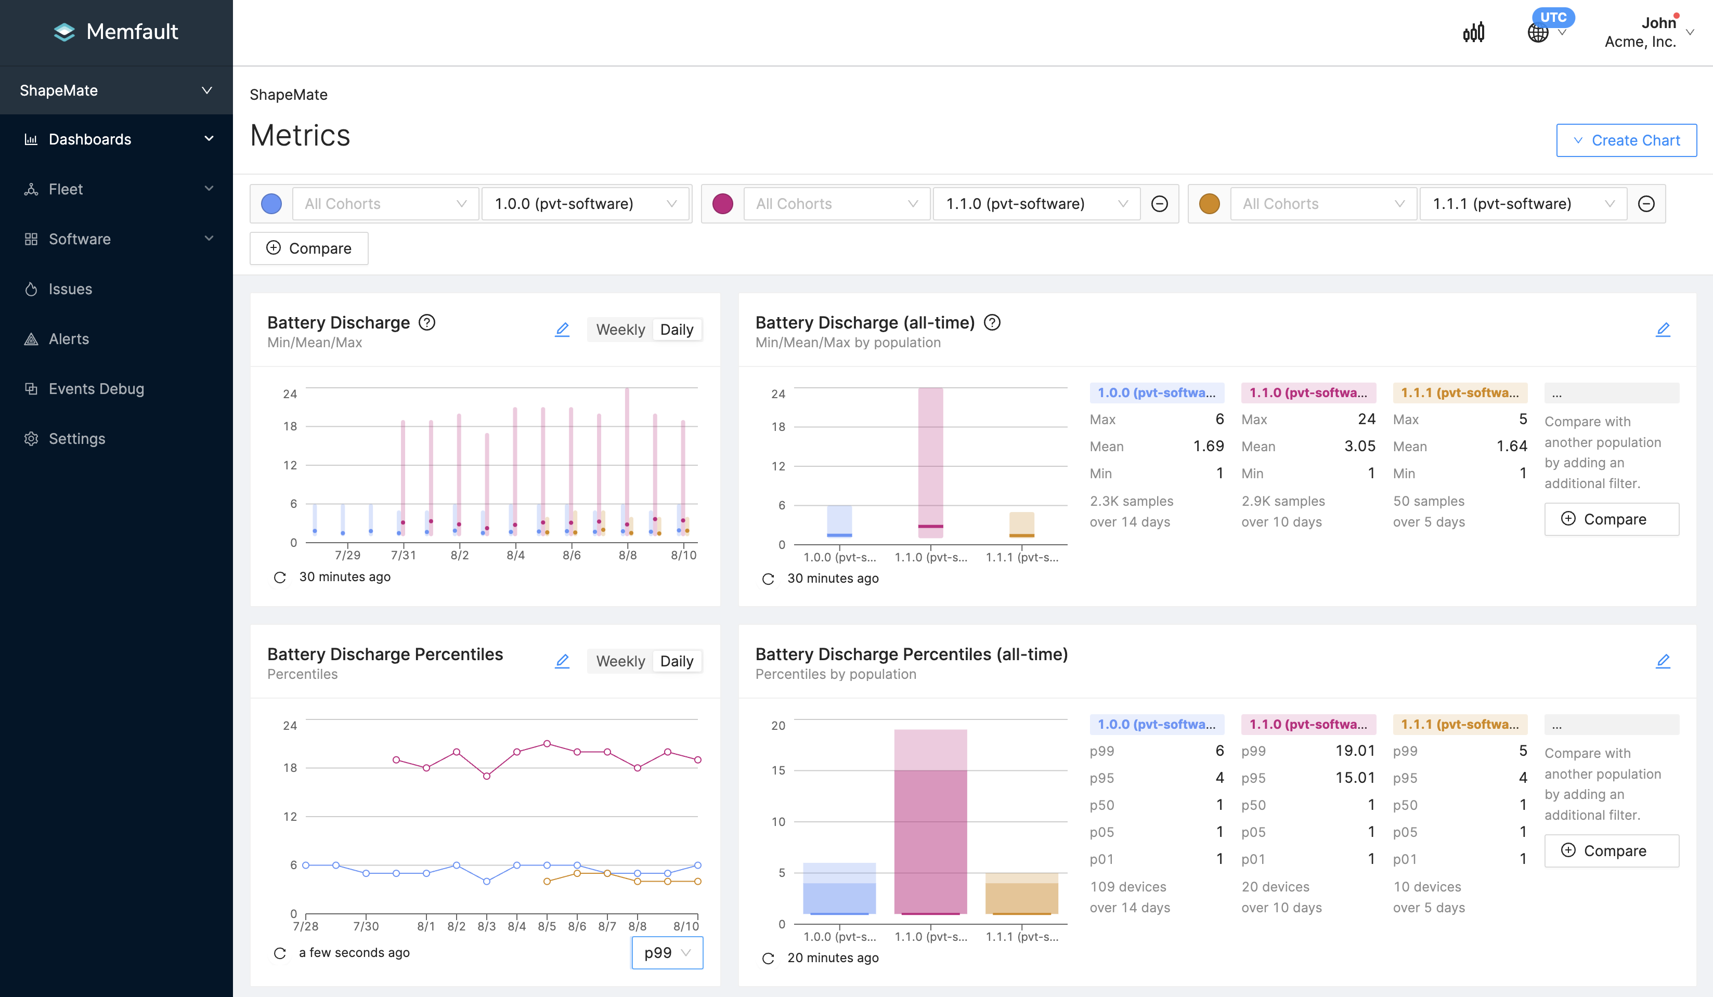This screenshot has height=997, width=1713.
Task: Edit the Battery Discharge (all-time) chart
Action: (1663, 330)
